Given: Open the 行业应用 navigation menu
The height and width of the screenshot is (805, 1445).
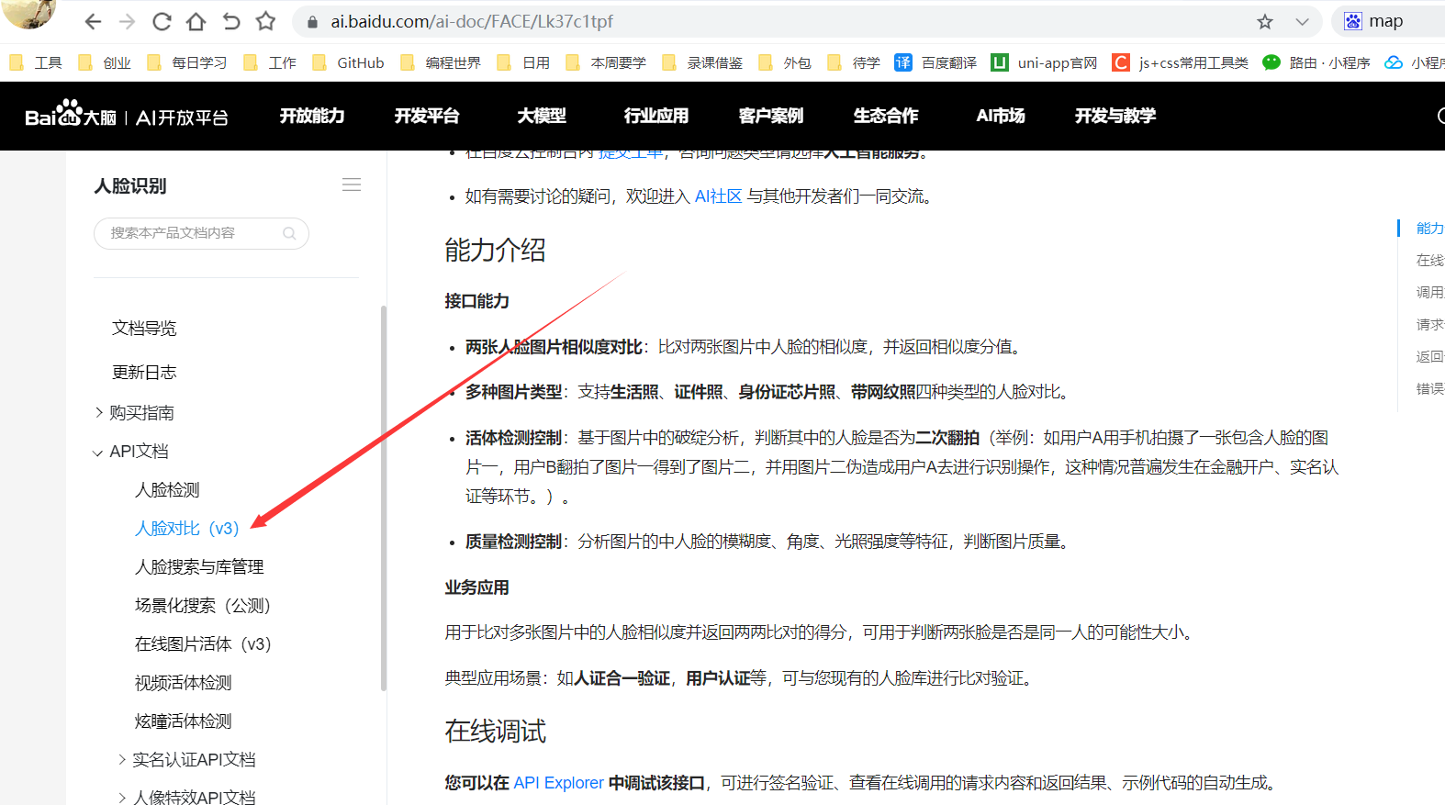Looking at the screenshot, I should point(656,116).
